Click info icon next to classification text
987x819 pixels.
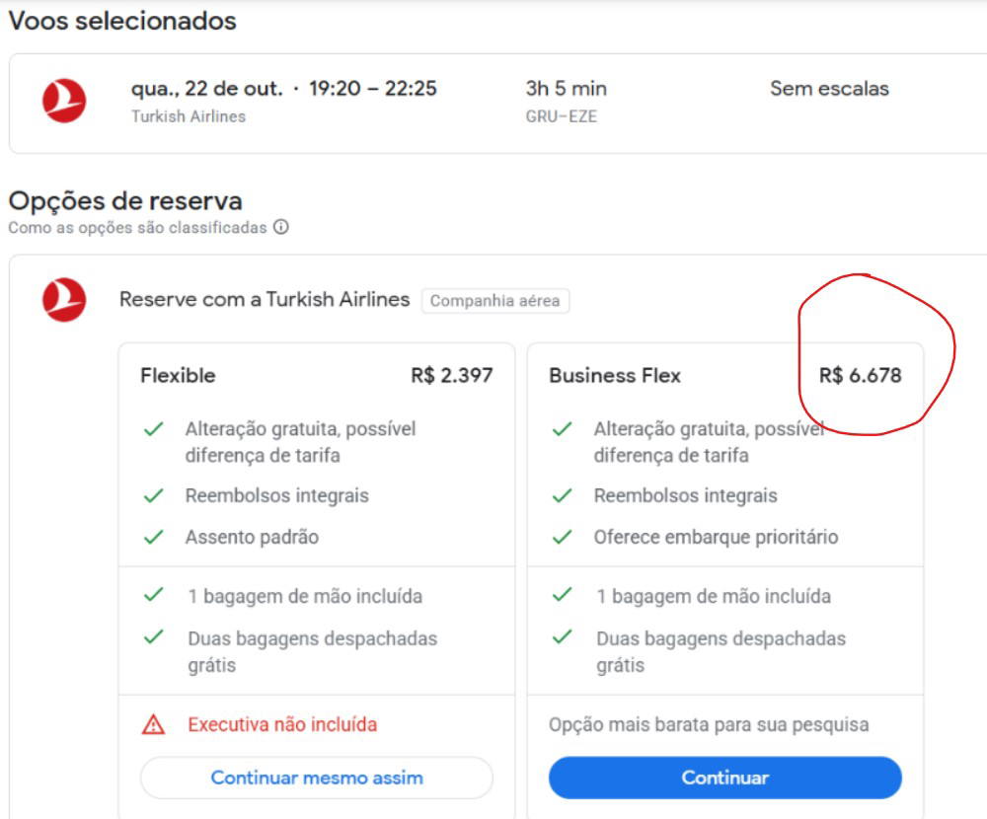281,228
